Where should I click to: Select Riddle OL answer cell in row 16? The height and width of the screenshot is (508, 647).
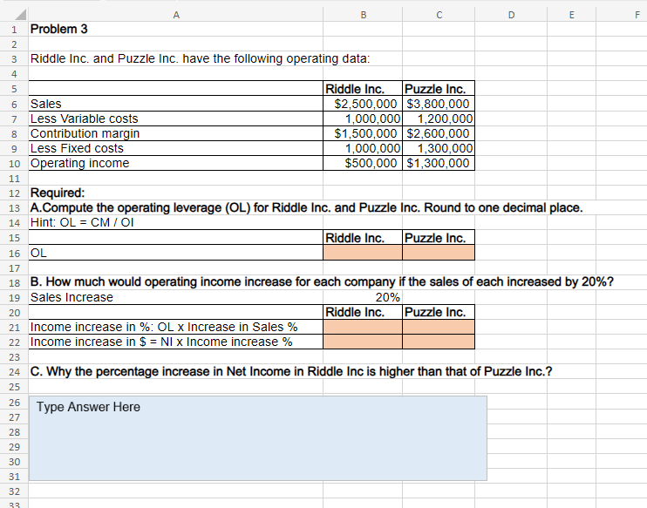pos(363,253)
